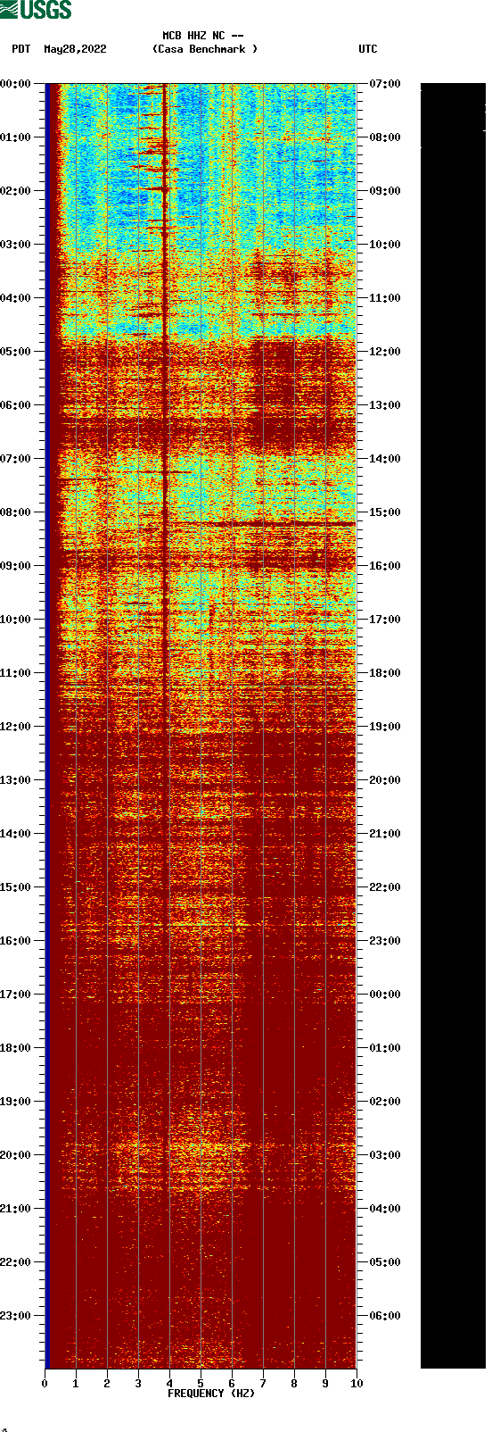Click frequency axis tick label '0'
Image resolution: width=492 pixels, height=1440 pixels.
pos(45,1384)
